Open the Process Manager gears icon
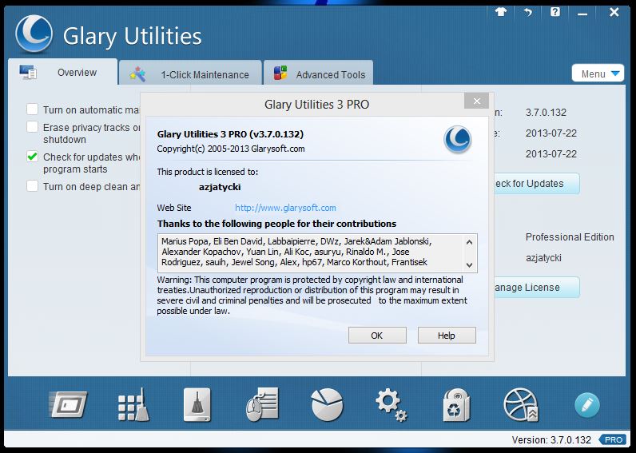This screenshot has height=453, width=636. click(391, 405)
